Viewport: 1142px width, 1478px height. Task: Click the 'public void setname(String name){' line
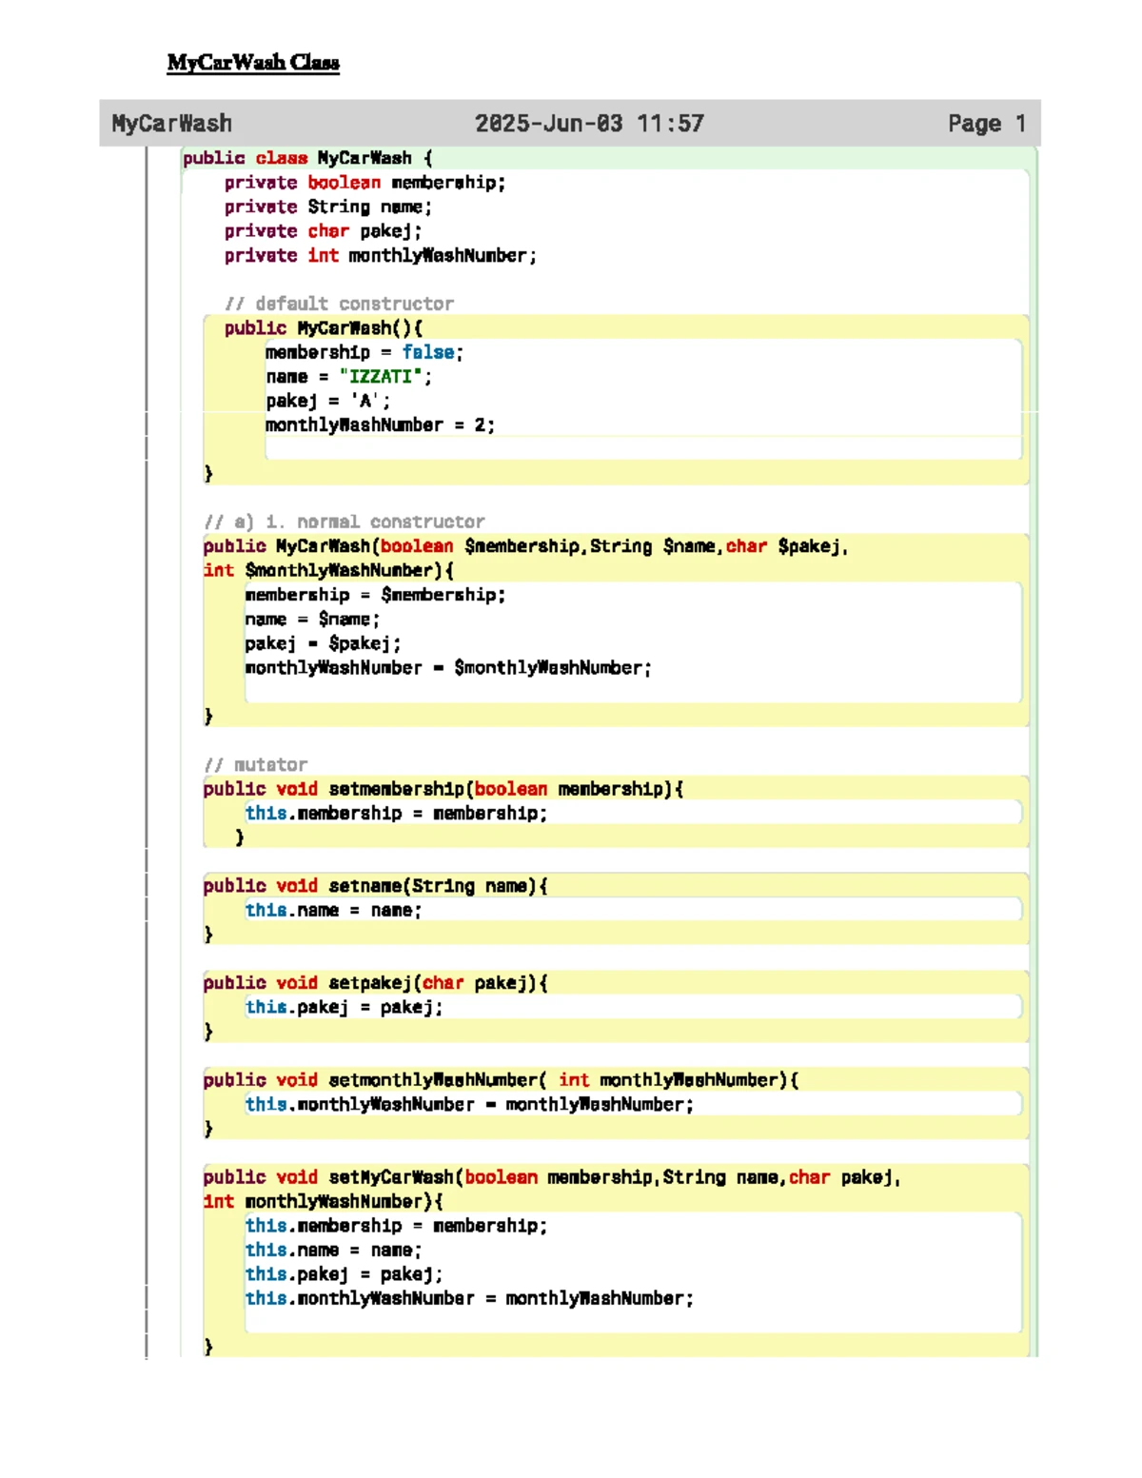click(x=375, y=886)
